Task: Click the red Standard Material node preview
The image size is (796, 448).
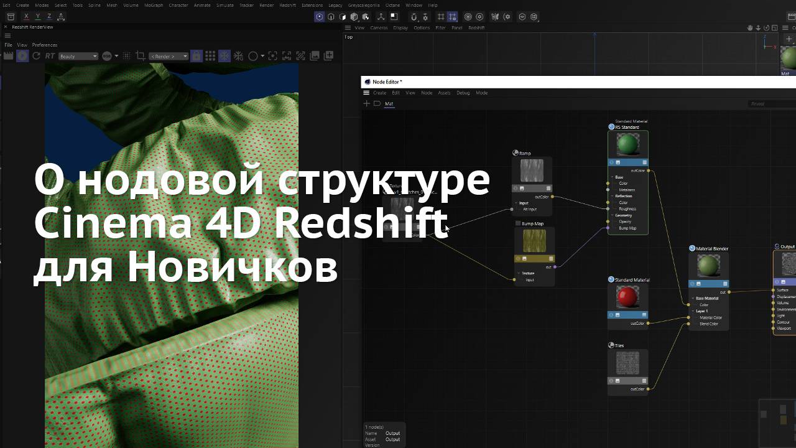Action: click(x=627, y=298)
